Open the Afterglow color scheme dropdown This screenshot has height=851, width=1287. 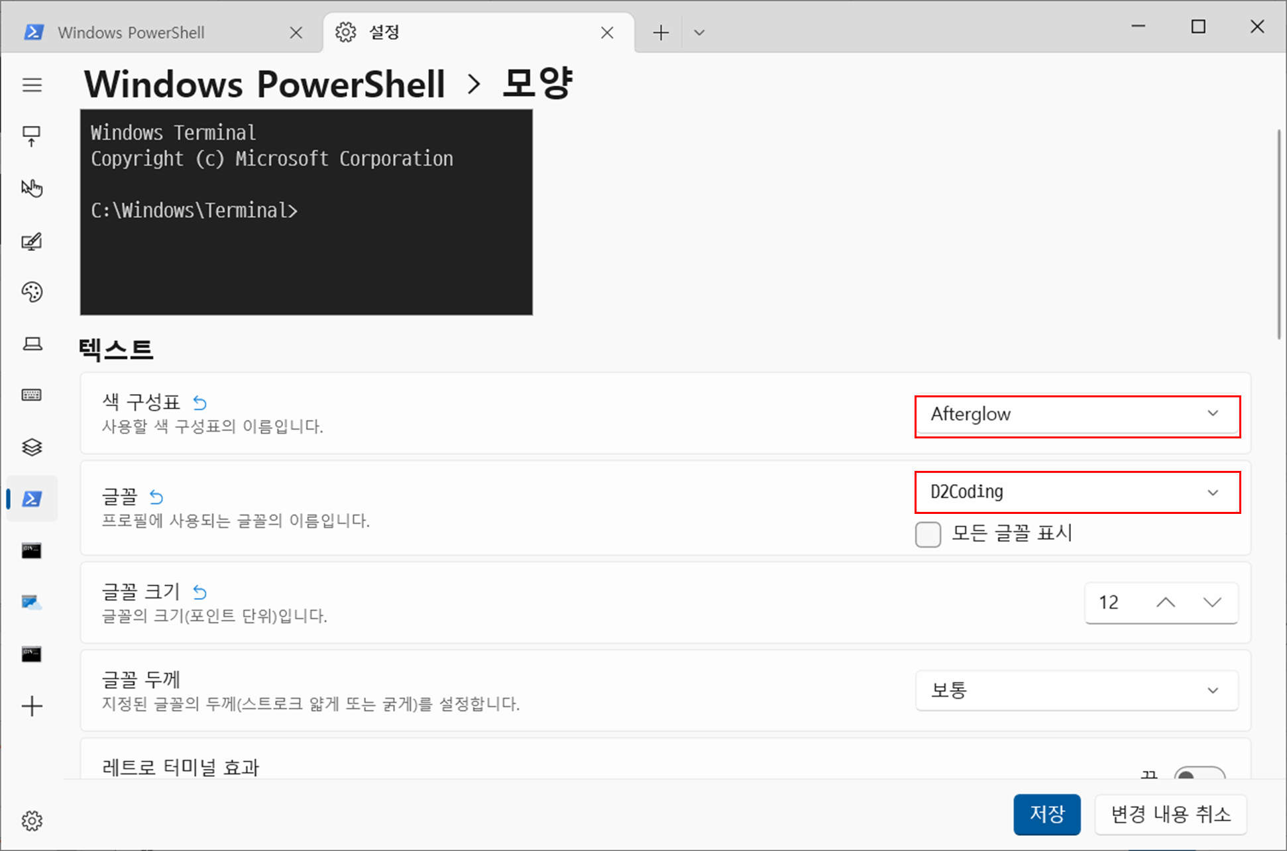click(x=1077, y=415)
